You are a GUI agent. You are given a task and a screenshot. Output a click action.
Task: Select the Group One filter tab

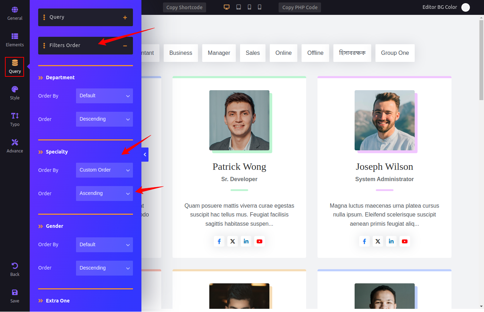coord(395,53)
